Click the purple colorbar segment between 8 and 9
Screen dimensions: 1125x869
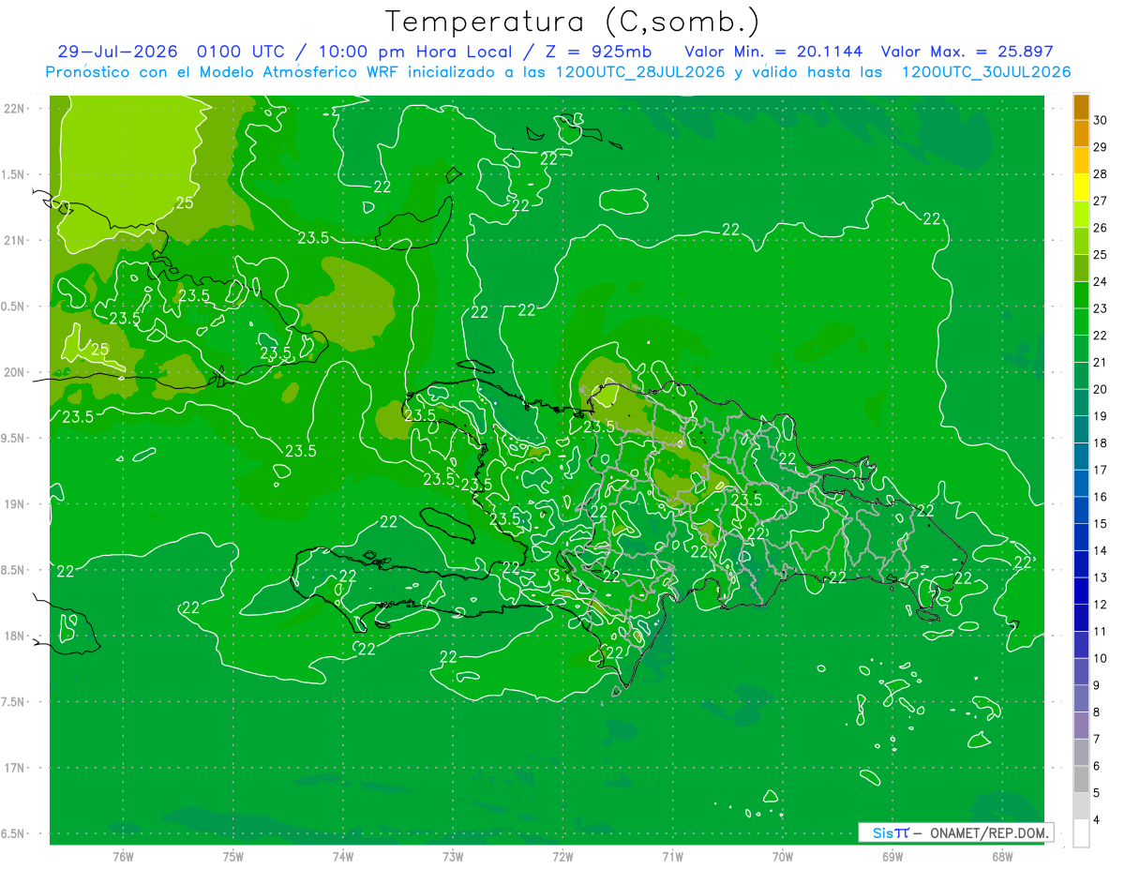pos(1081,699)
